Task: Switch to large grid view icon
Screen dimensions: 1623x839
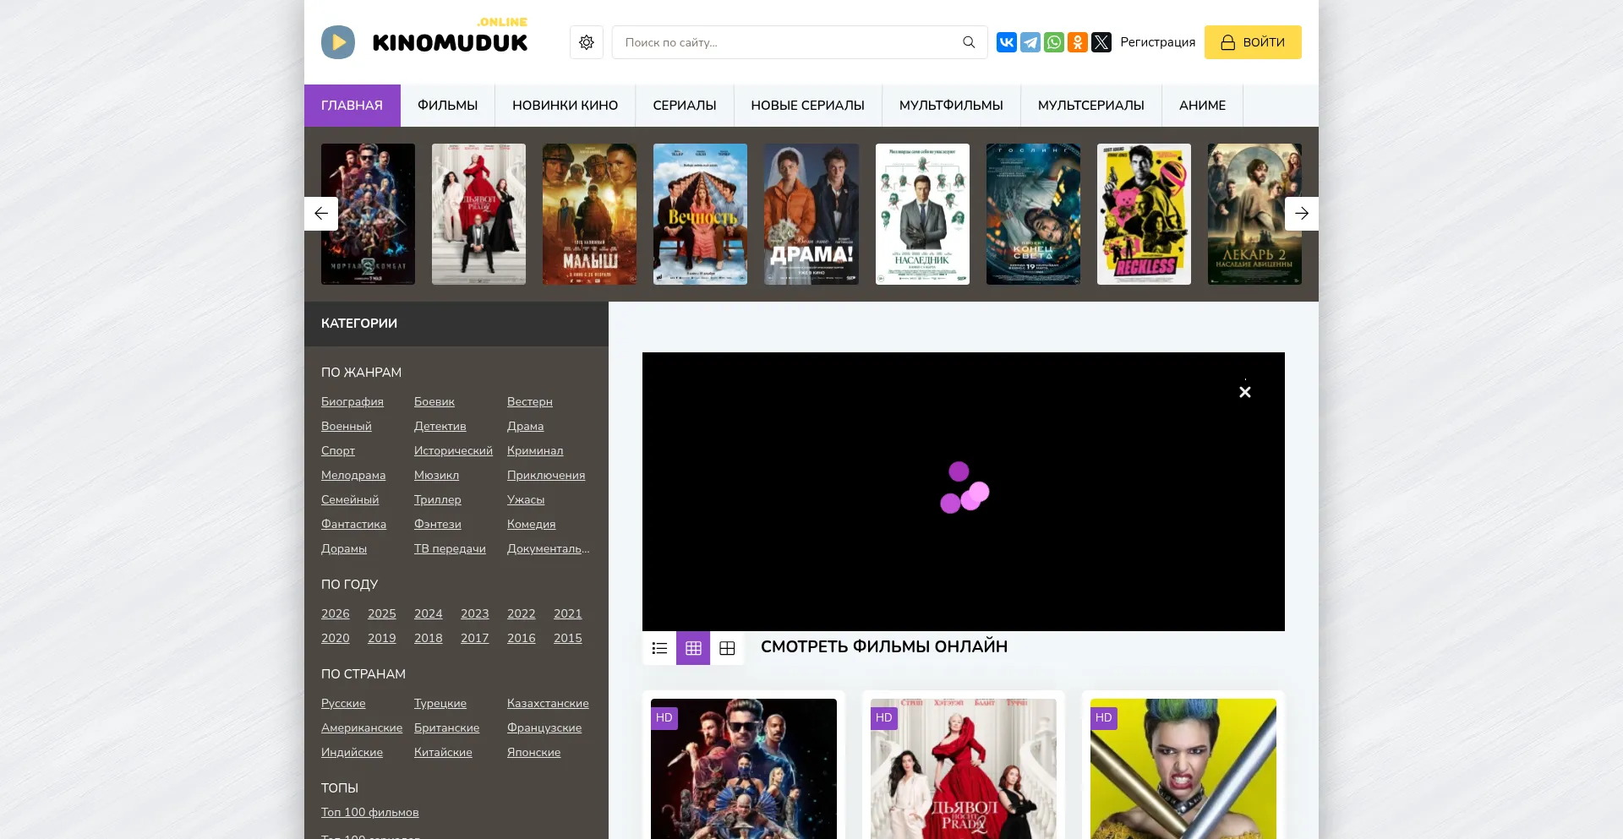Action: 727,648
